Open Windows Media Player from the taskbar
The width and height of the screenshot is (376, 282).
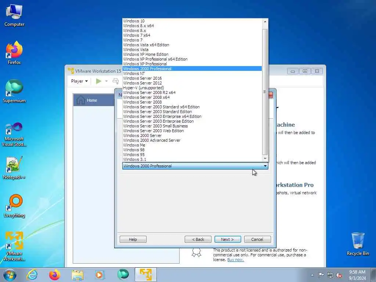tap(99, 275)
